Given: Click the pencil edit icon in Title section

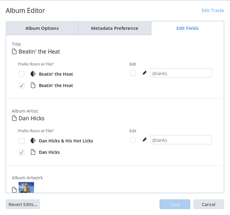Looking at the screenshot, I should coord(144,73).
